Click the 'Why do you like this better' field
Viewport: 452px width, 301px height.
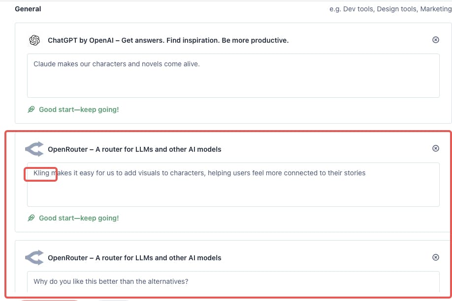click(x=233, y=282)
